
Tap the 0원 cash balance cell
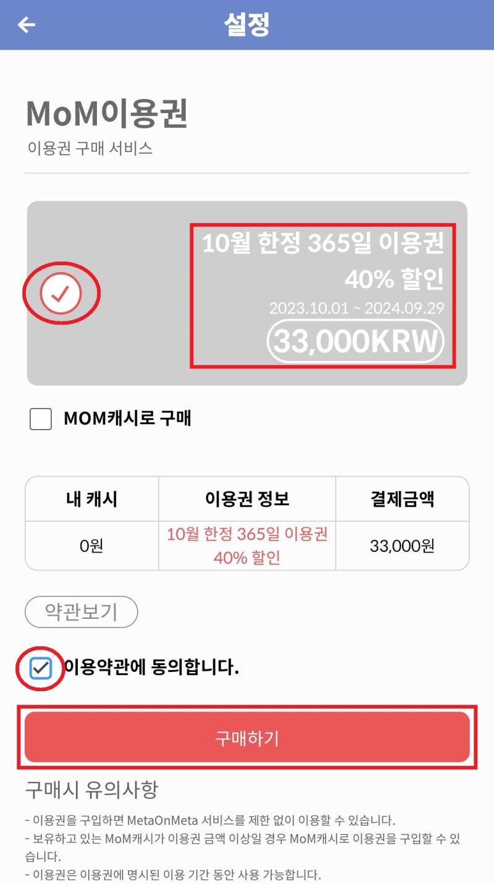tap(91, 544)
